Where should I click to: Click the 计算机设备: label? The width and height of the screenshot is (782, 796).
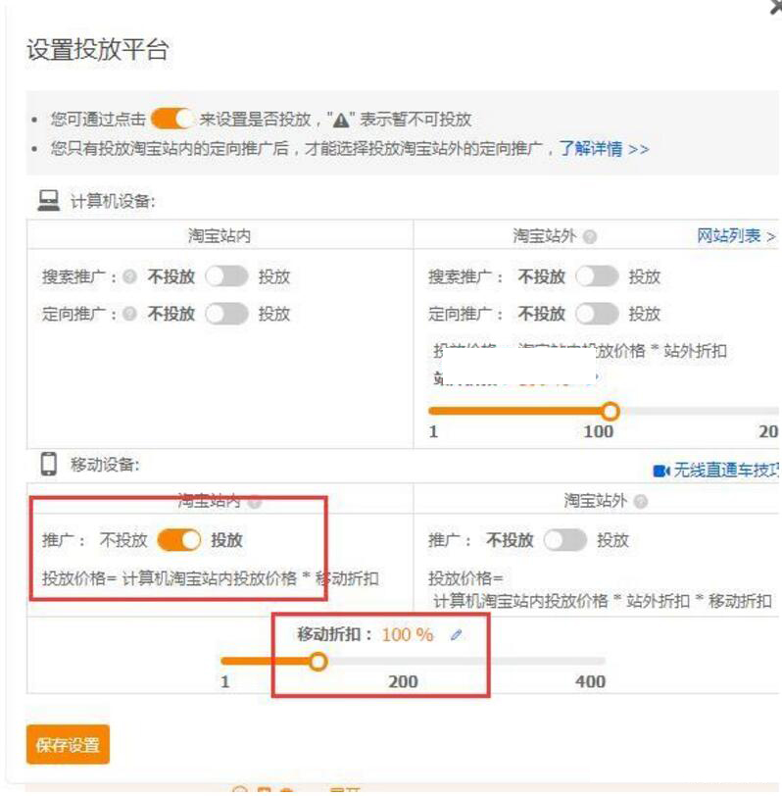[x=113, y=202]
